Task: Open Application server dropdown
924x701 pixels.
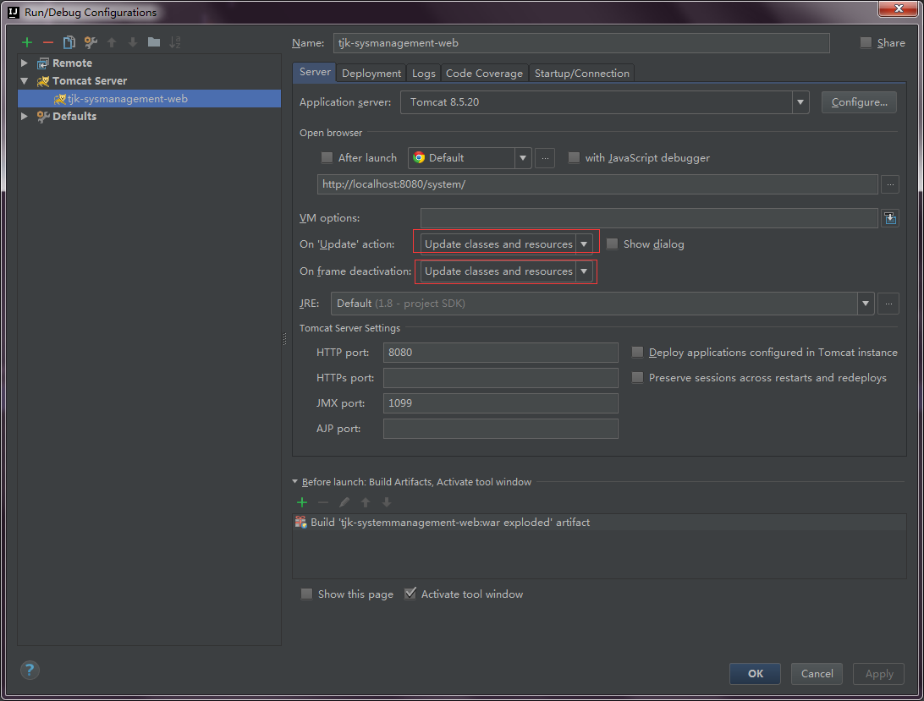Action: pyautogui.click(x=800, y=102)
